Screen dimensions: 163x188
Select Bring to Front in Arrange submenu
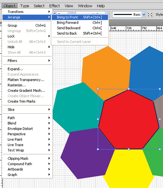80,17
